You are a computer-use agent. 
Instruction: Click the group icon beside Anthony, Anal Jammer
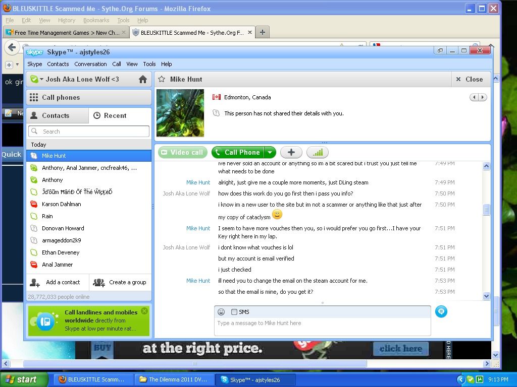coord(34,168)
